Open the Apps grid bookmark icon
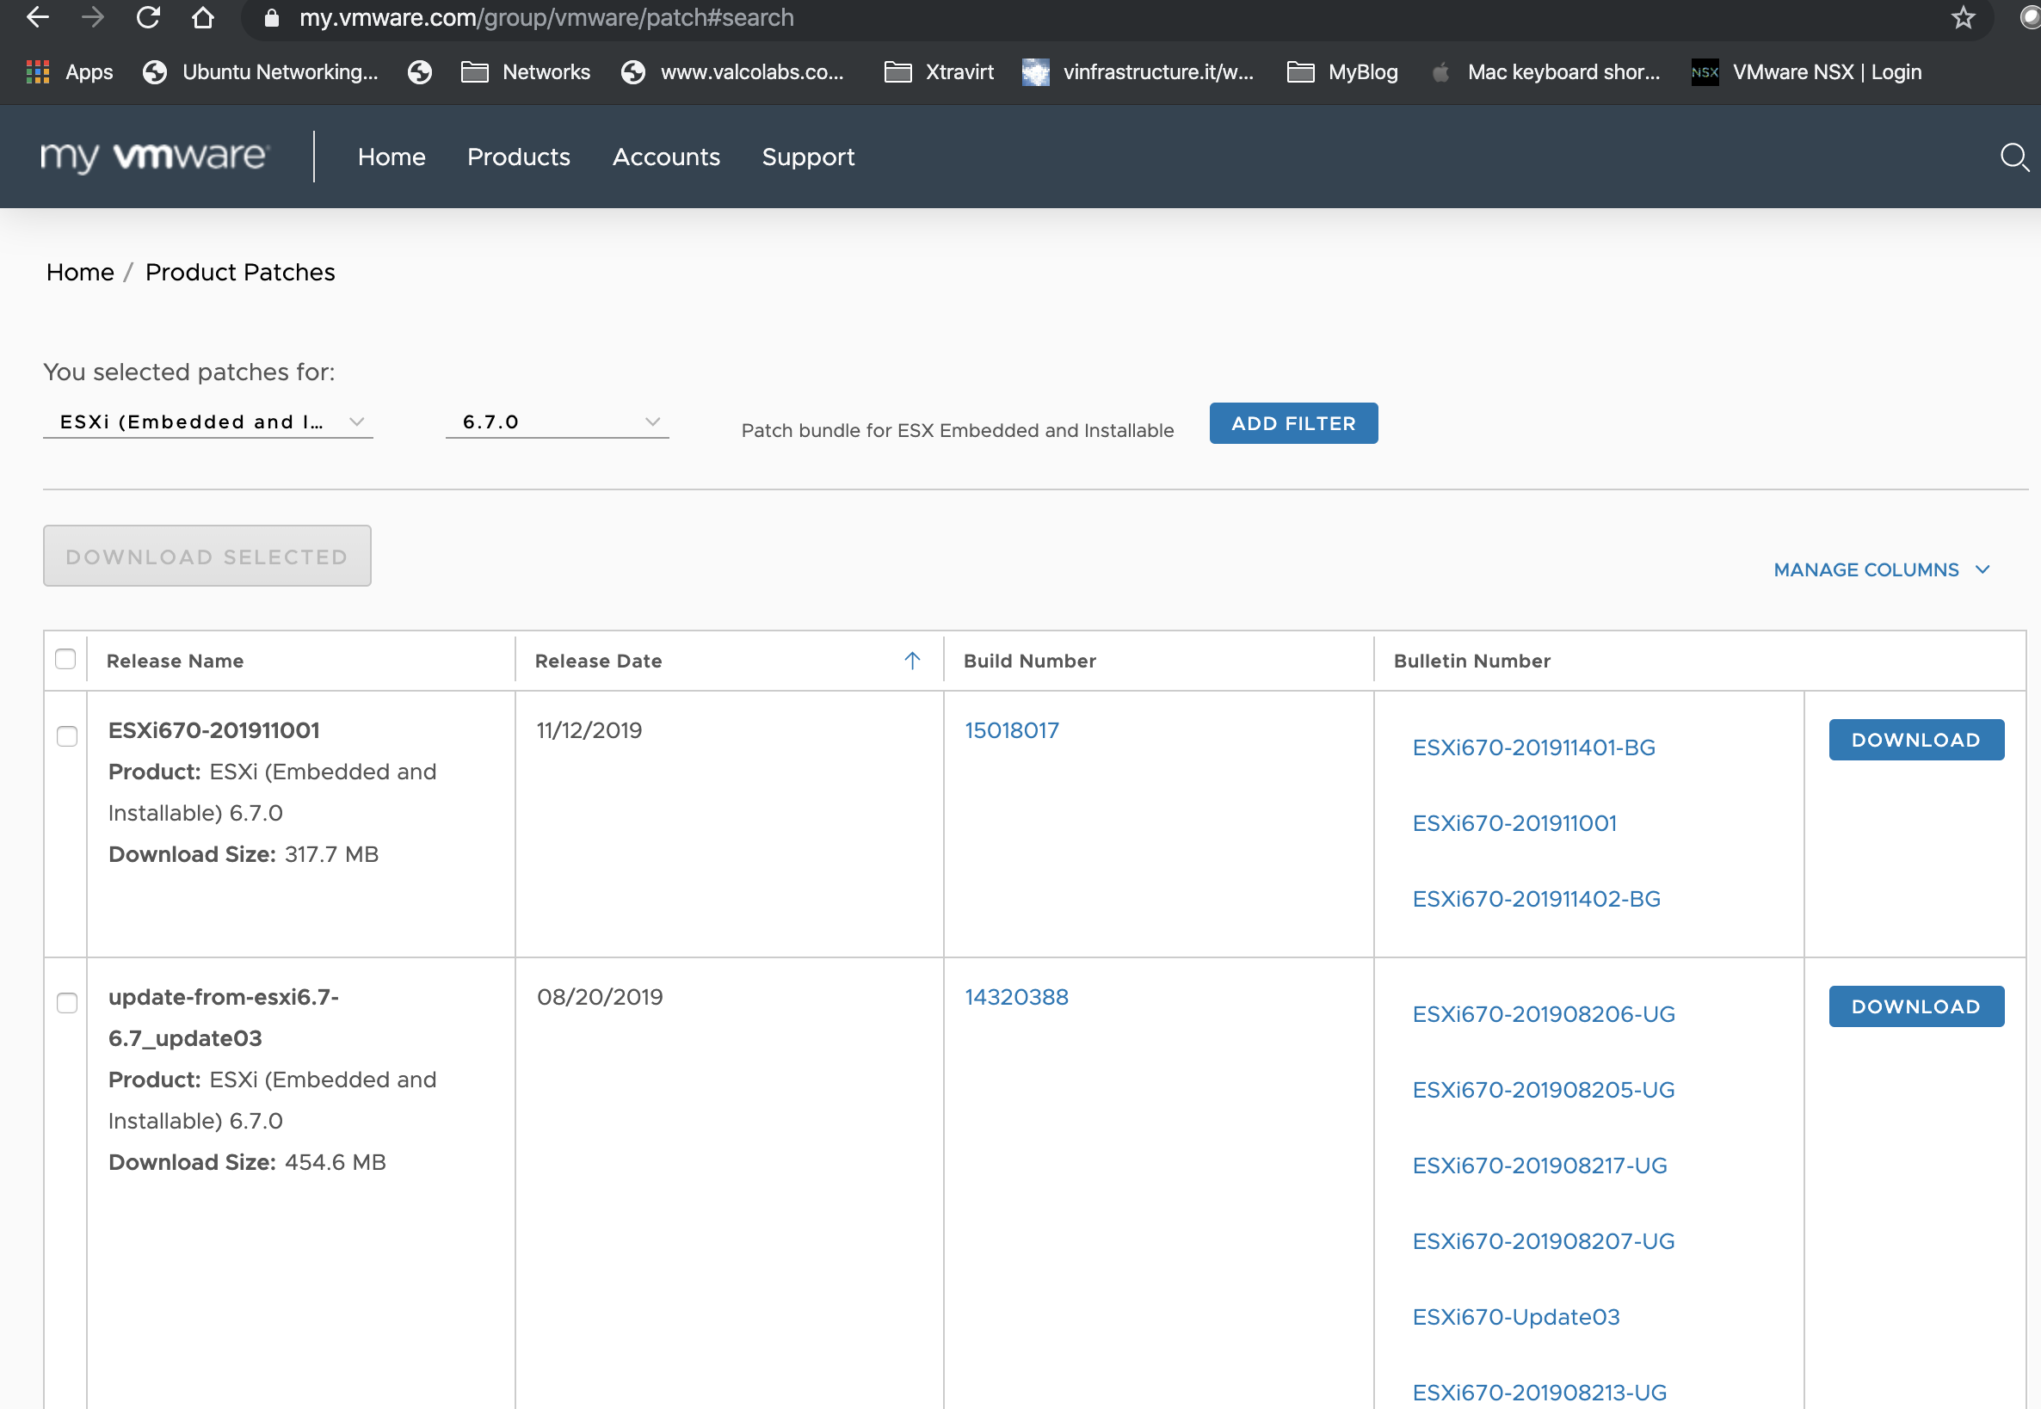The image size is (2041, 1409). (x=37, y=72)
